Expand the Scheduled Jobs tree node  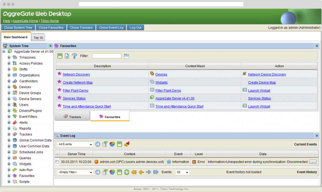pos(9,152)
